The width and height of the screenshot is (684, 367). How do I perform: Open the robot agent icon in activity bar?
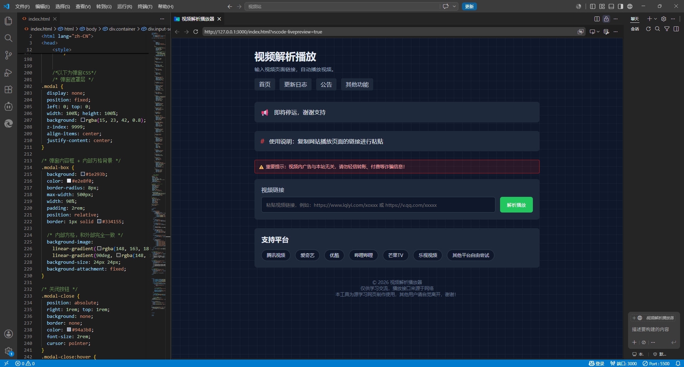coord(9,106)
